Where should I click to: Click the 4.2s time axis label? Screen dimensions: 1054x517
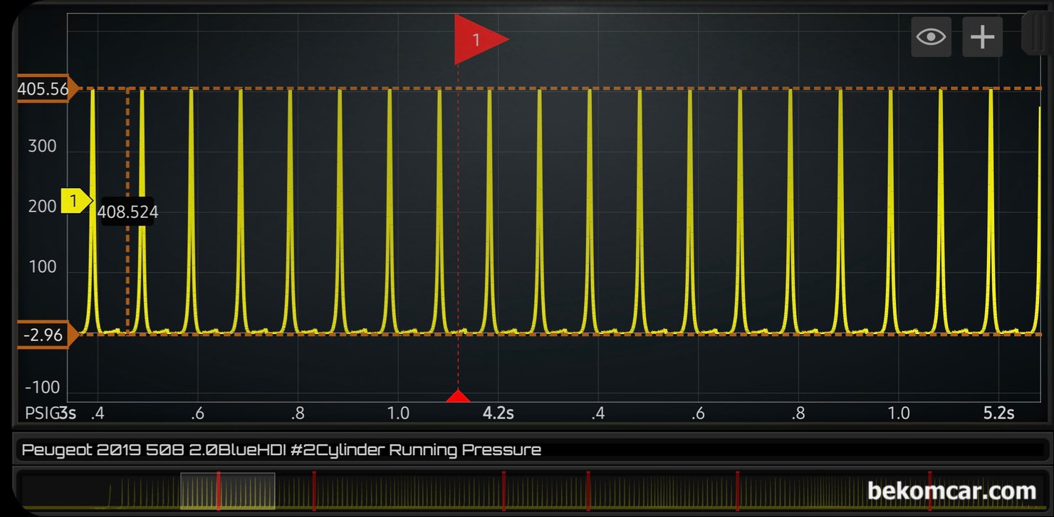tap(499, 413)
